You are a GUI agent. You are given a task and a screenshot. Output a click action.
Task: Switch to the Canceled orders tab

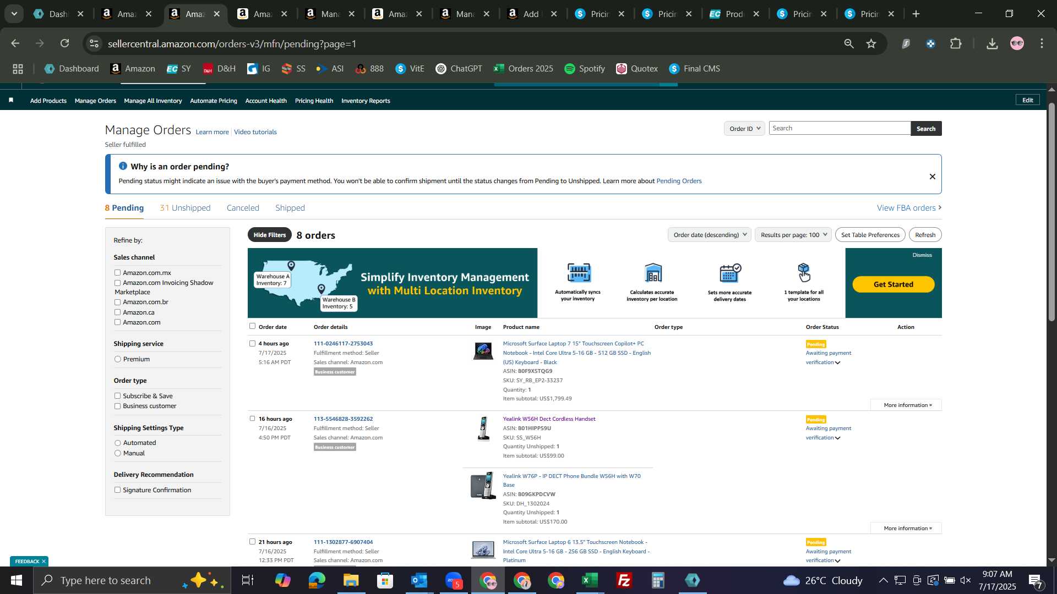[243, 208]
